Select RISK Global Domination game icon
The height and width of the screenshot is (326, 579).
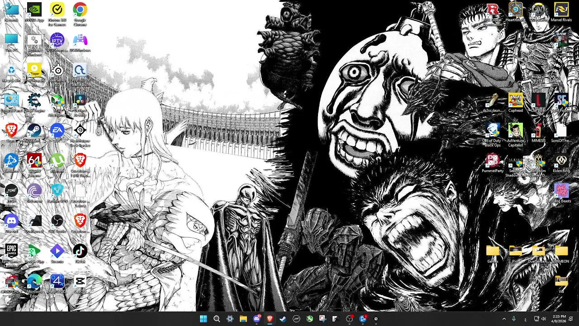tap(493, 14)
